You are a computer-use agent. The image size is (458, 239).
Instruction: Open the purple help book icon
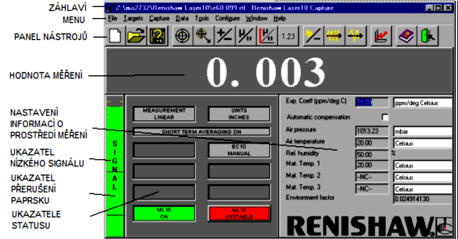(406, 36)
